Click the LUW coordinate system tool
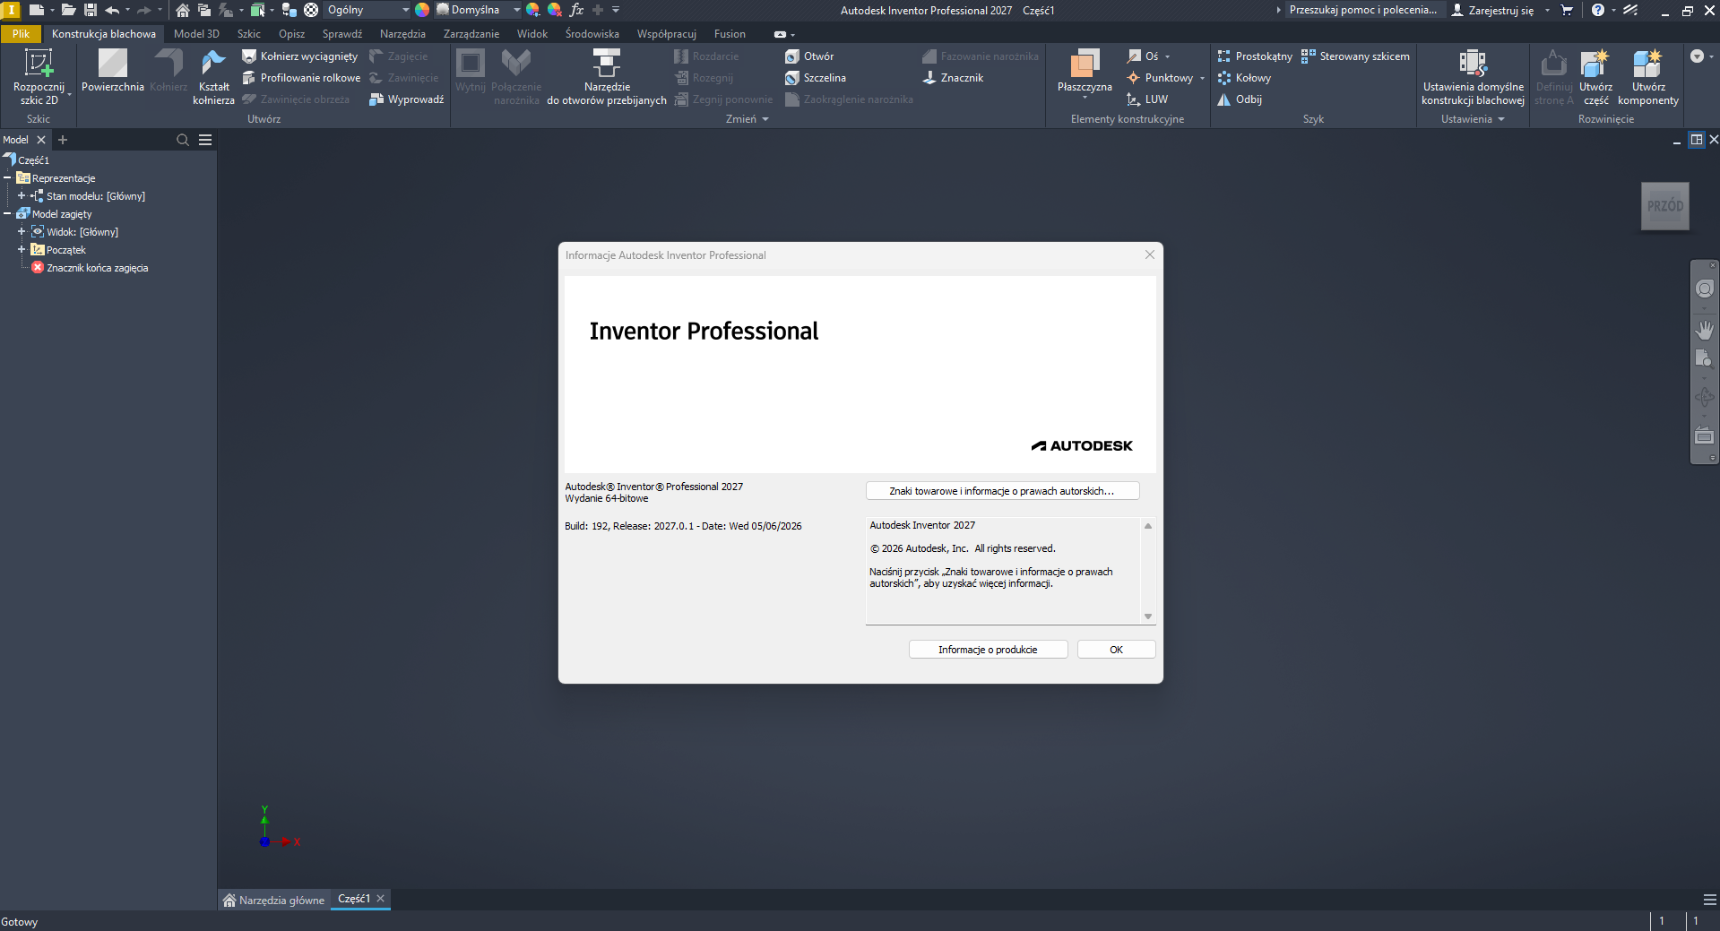The image size is (1720, 931). tap(1147, 99)
